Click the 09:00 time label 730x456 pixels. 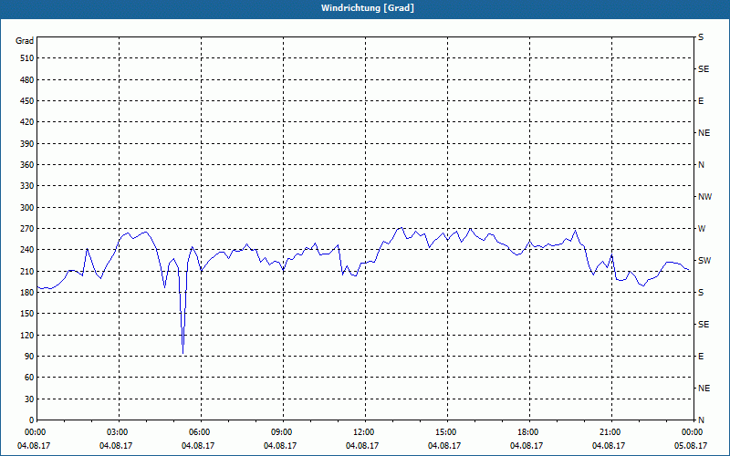282,432
